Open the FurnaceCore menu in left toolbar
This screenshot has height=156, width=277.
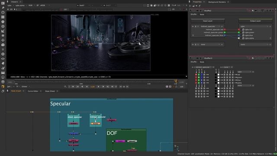point(3,77)
